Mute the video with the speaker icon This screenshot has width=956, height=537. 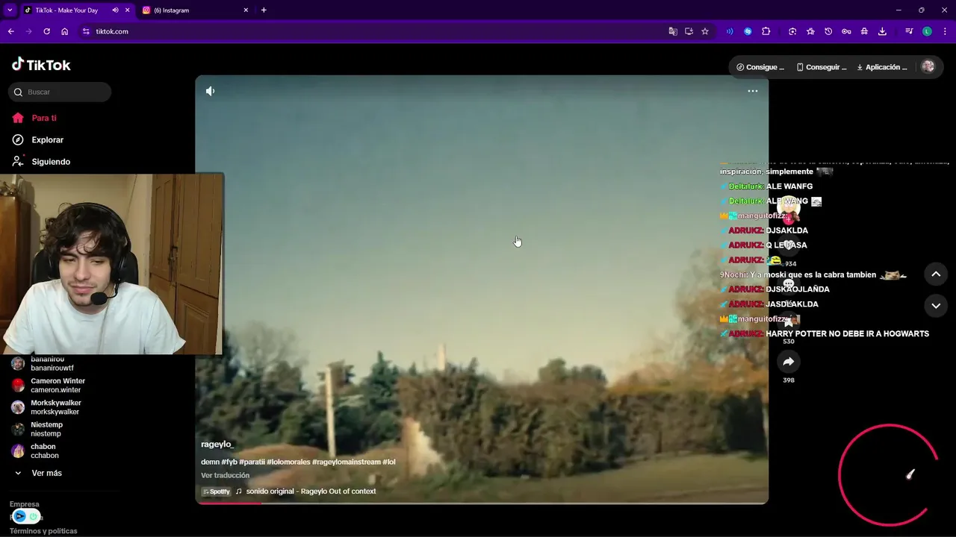point(211,91)
